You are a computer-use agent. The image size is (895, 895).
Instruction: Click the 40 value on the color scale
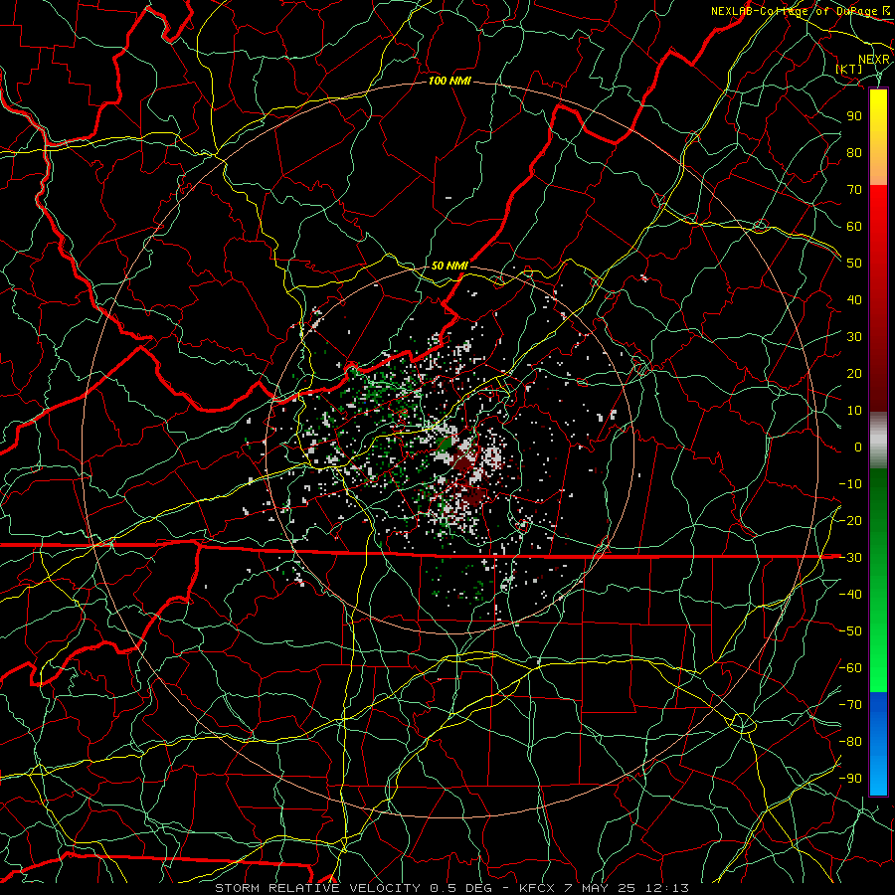coord(854,300)
